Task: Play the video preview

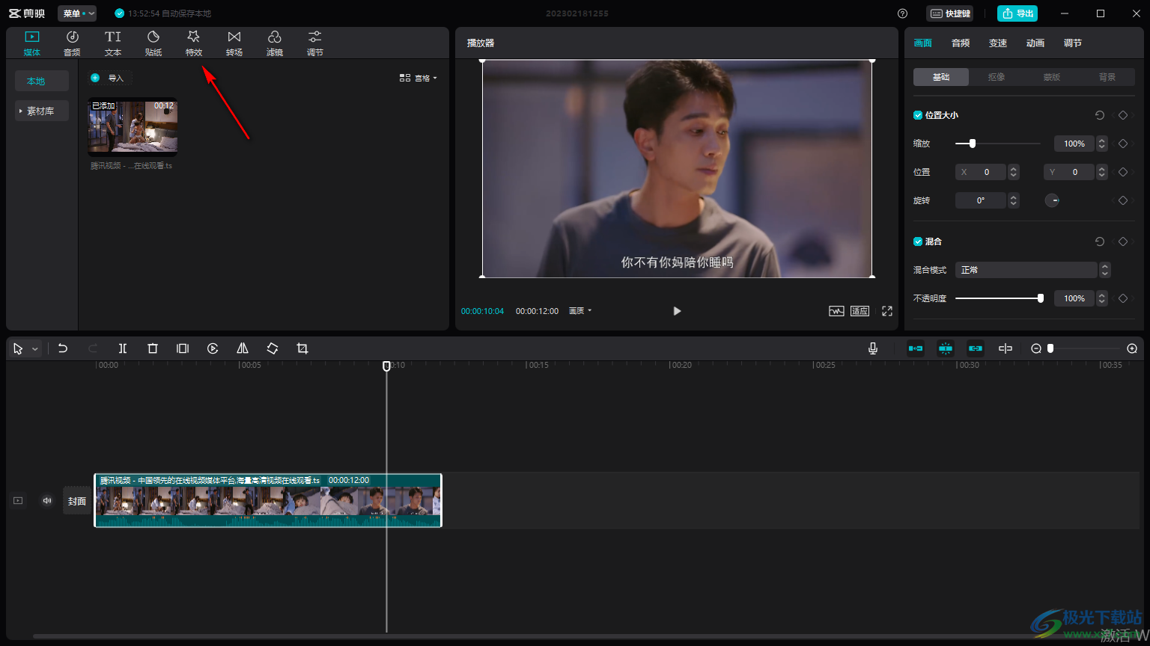Action: tap(677, 311)
